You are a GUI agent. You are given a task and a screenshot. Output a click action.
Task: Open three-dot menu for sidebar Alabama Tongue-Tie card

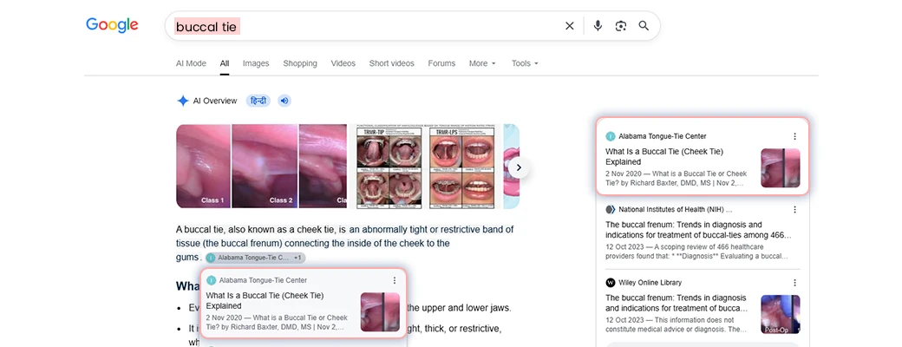794,136
